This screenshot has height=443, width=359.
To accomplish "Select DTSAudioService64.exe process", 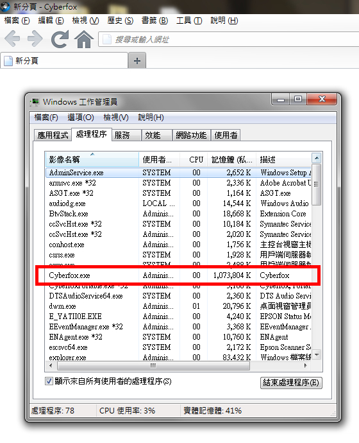I will [x=178, y=296].
